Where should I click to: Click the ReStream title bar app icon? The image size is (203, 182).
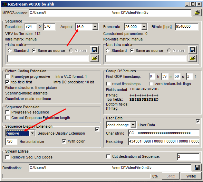(4, 4)
